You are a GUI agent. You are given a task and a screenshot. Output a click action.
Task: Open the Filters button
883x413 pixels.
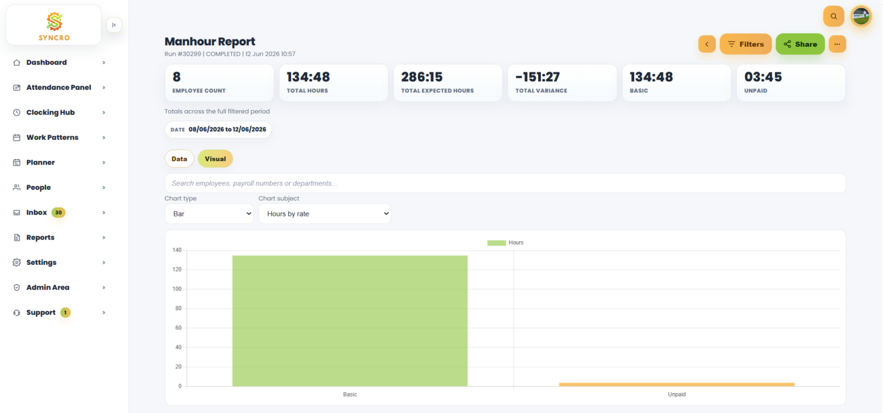[x=746, y=44]
